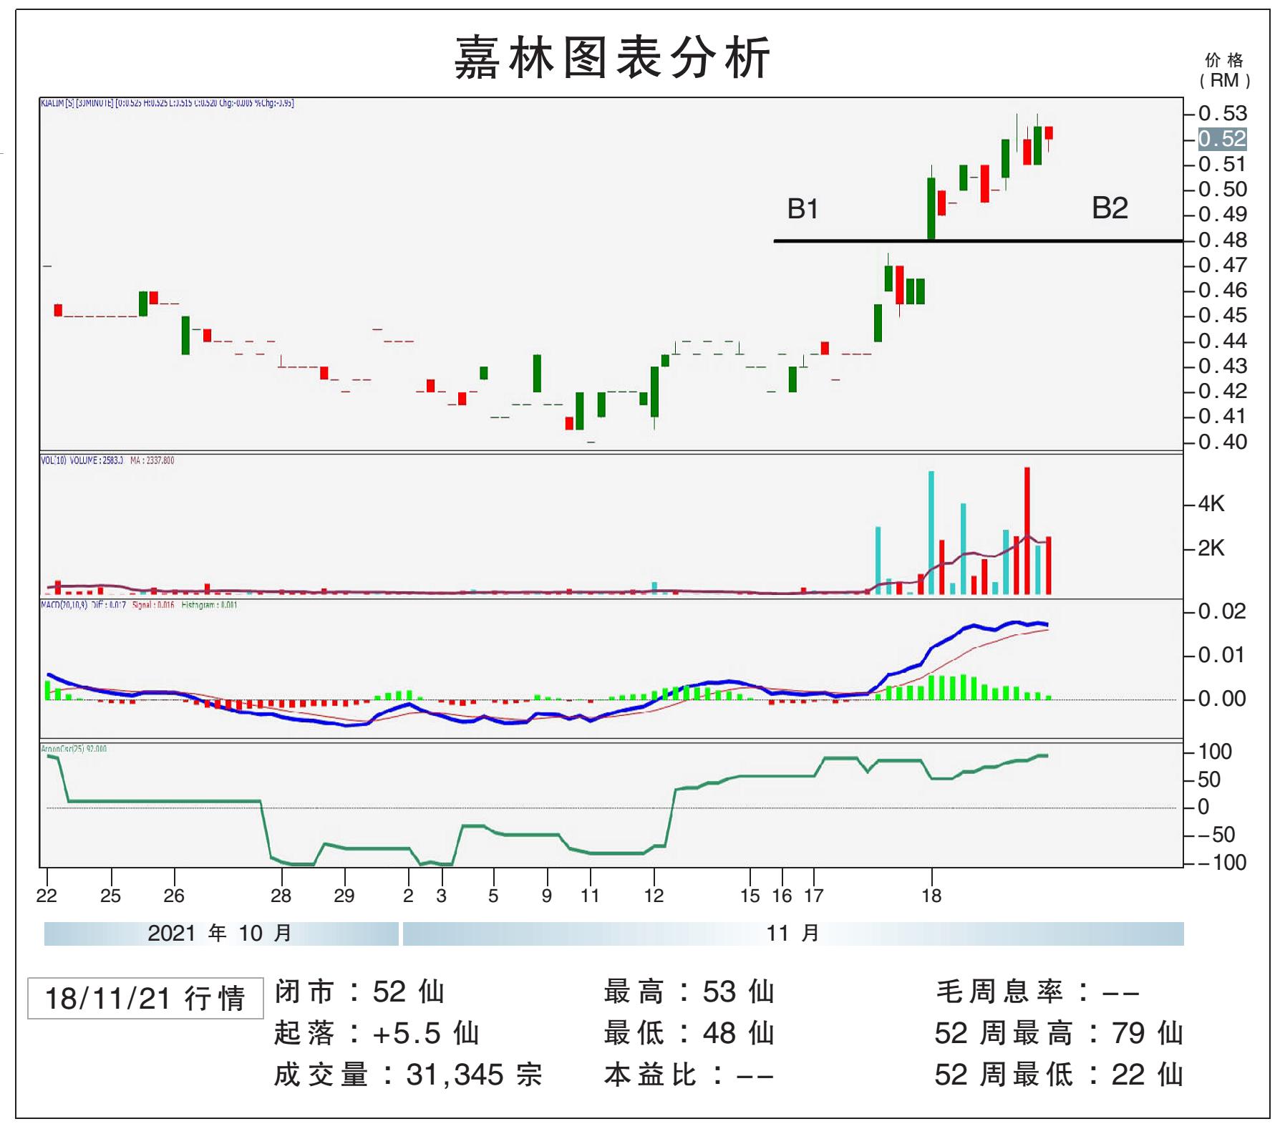Screen dimensions: 1285x1129
Task: Click the 52 周最高：79 仙 text
Action: pyautogui.click(x=1058, y=1033)
